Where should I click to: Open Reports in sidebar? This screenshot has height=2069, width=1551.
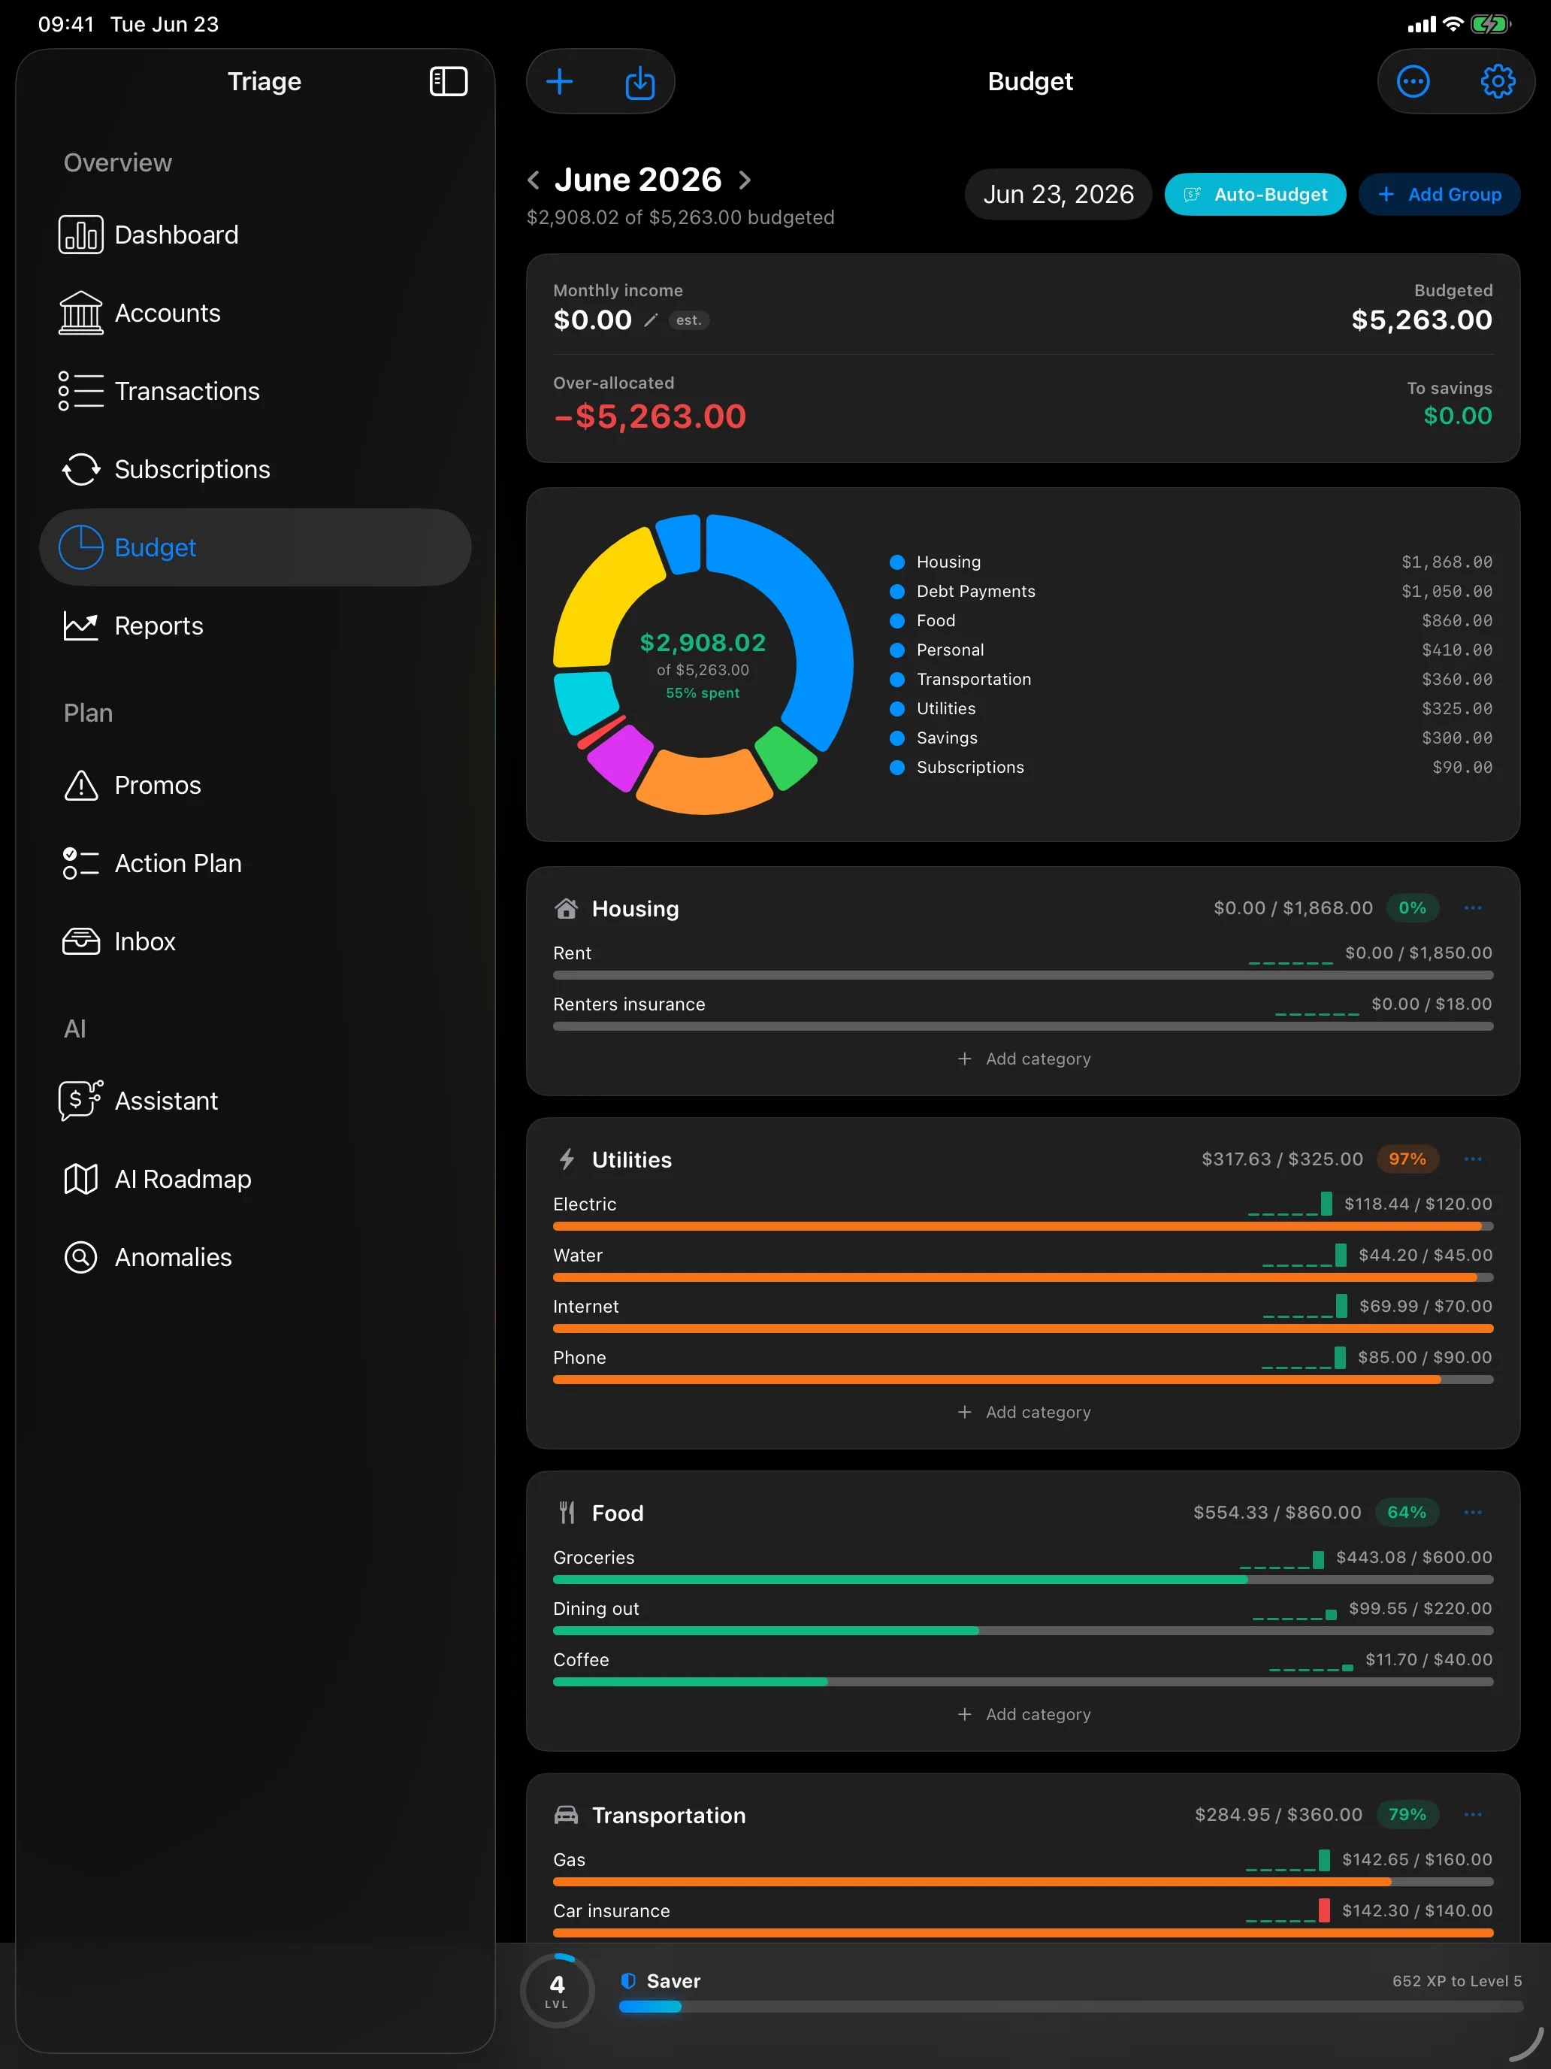pos(254,626)
